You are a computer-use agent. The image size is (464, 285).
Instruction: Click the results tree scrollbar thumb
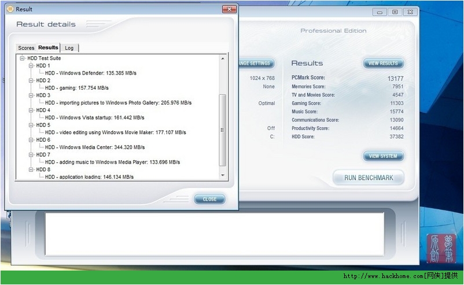click(x=223, y=130)
